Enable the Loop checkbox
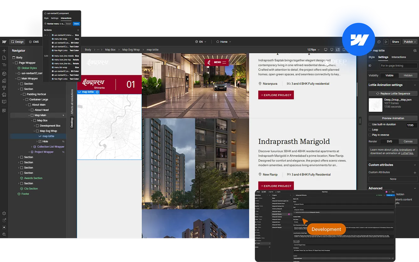 (370, 129)
